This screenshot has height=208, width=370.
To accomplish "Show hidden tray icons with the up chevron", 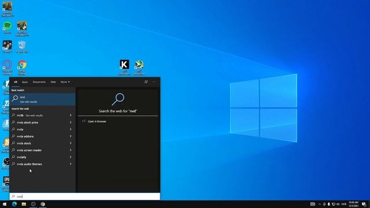I will point(320,204).
